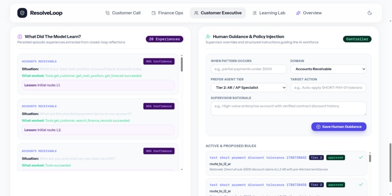Click the Supervisor Rationale text area
392x196 pixels.
point(288,108)
